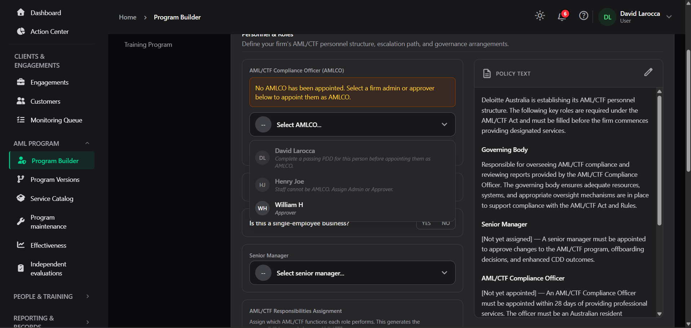Viewport: 691px width, 328px height.
Task: Choose Henry Joe option in AMLCO list
Action: (x=352, y=185)
